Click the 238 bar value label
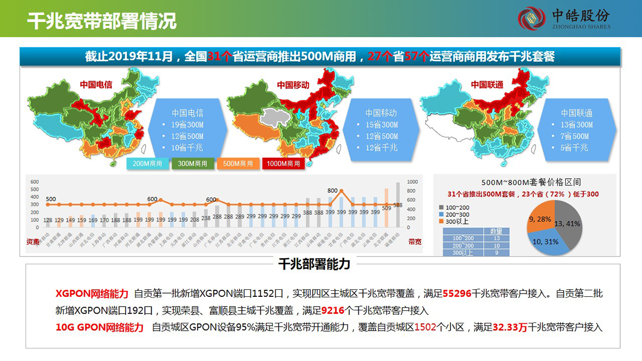The image size is (642, 361). coord(206,218)
